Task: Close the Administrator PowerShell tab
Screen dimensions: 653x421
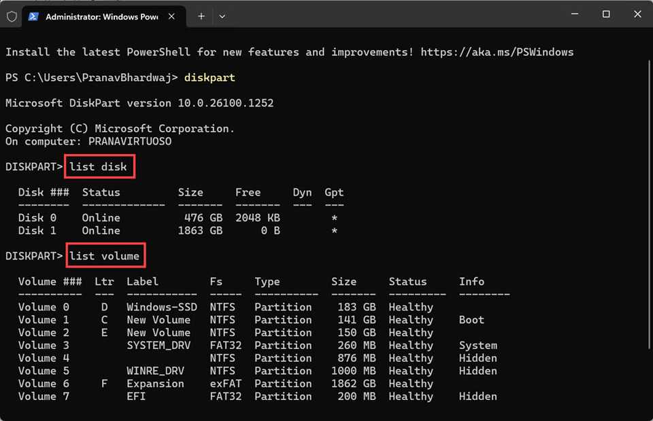Action: 171,16
